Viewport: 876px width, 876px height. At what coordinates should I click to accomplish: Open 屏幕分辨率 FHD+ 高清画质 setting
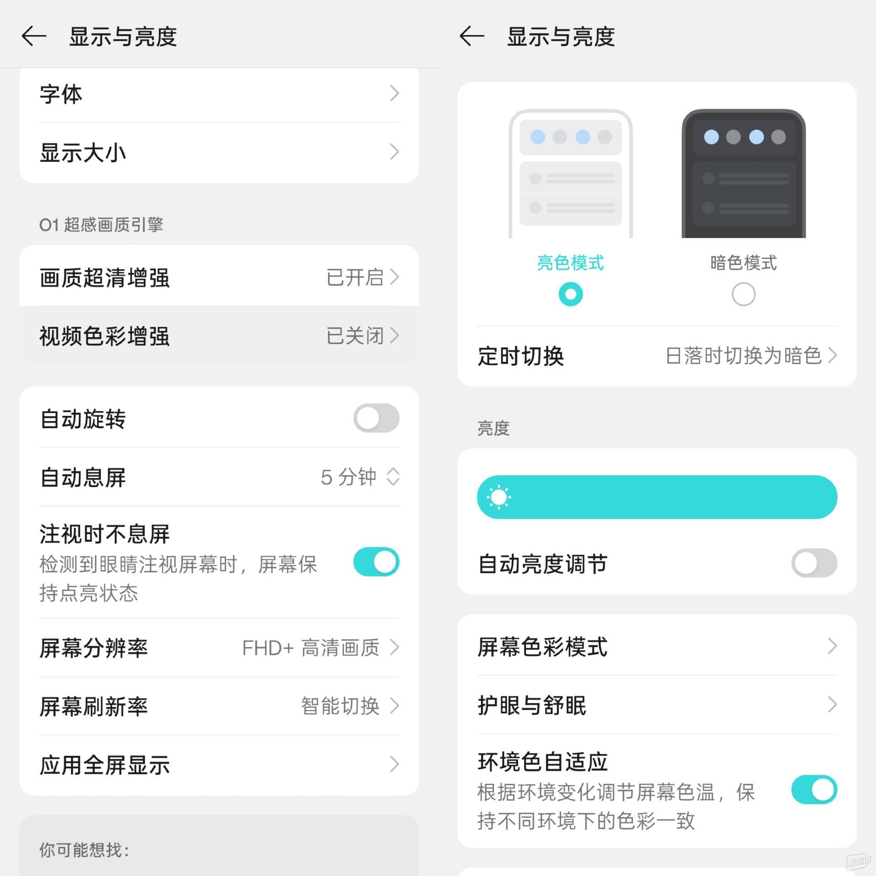[x=219, y=647]
